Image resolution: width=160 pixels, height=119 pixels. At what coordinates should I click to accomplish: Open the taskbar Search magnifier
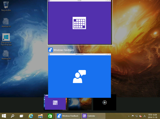coord(12,116)
